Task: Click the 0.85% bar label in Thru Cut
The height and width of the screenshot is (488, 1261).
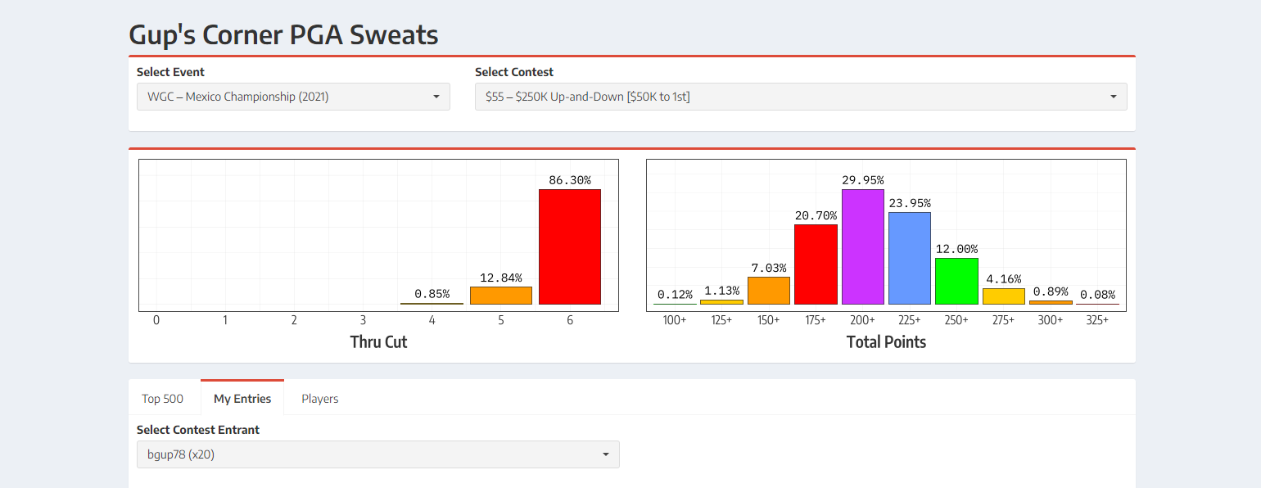Action: (432, 293)
